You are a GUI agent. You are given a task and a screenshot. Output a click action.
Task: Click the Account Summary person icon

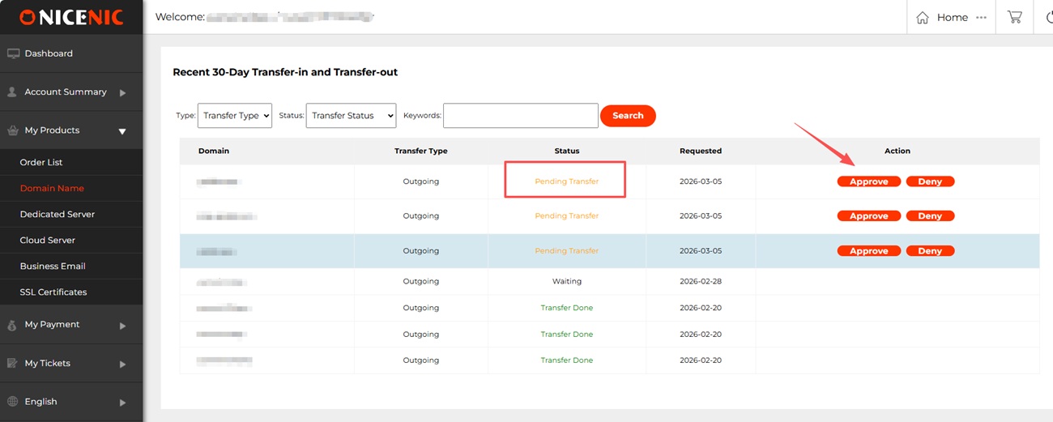click(x=12, y=92)
